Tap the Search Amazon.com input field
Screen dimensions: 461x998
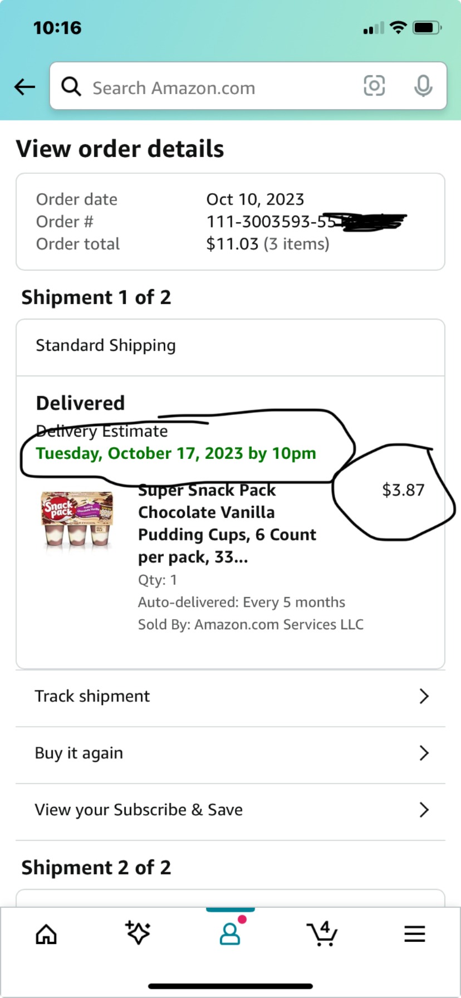pos(223,87)
